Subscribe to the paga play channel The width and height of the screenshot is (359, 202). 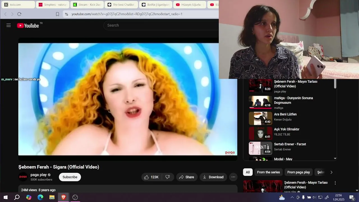[x=70, y=177]
